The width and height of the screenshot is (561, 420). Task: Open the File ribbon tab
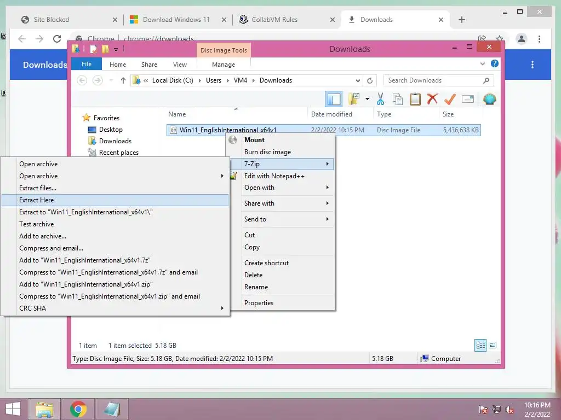tap(87, 64)
